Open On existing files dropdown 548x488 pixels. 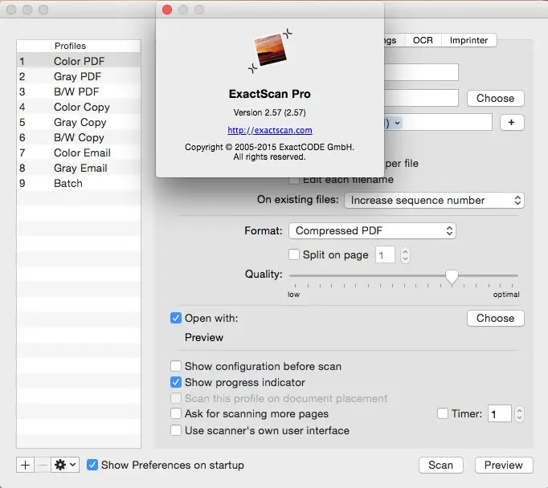click(x=434, y=201)
